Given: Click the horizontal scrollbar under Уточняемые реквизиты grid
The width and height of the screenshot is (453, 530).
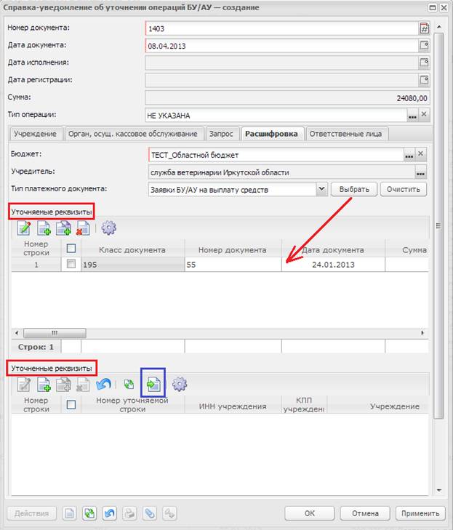Looking at the screenshot, I should [x=51, y=332].
